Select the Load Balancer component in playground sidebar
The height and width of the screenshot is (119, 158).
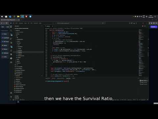coord(5,38)
